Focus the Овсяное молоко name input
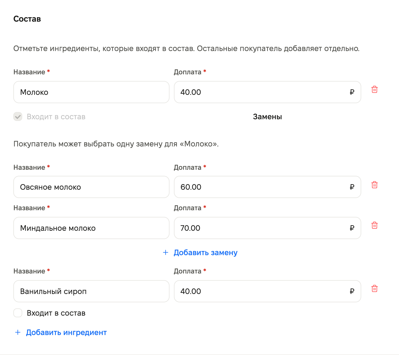Screen dimensions: 399x355 [x=91, y=187]
